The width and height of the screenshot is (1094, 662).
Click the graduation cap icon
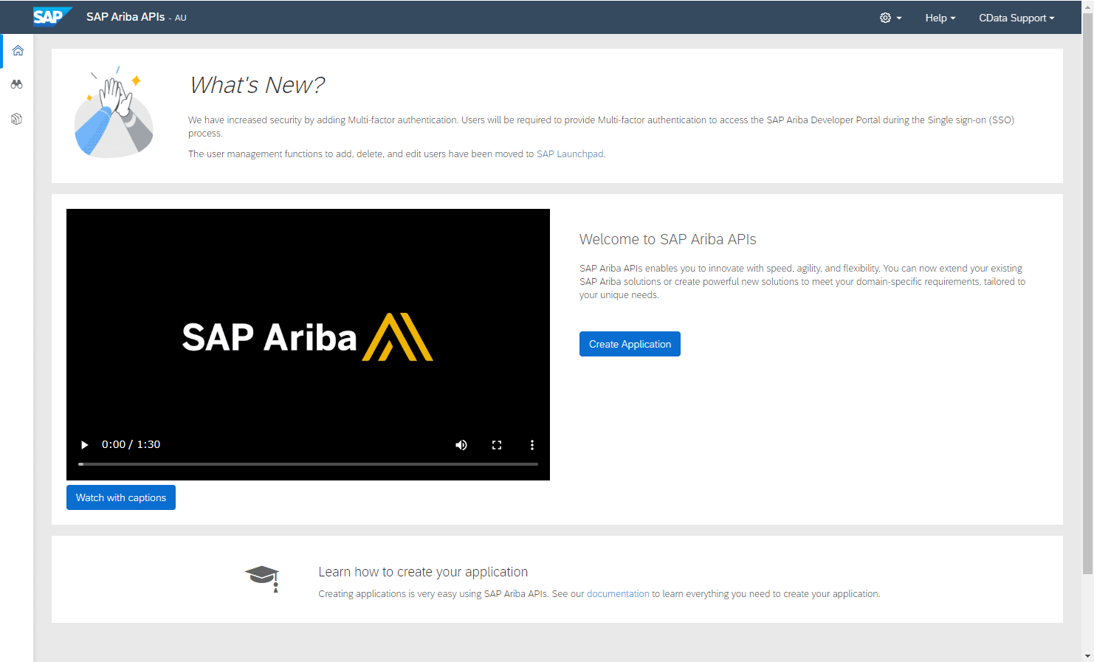pyautogui.click(x=262, y=578)
